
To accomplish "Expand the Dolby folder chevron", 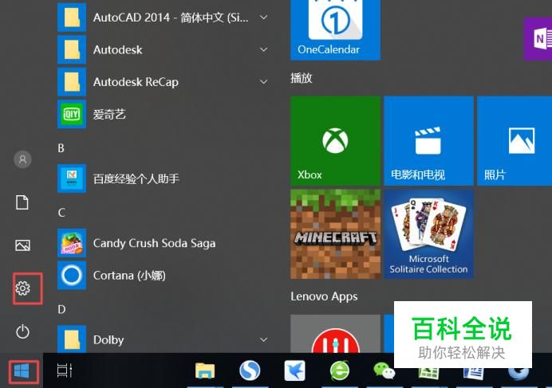I will 263,339.
